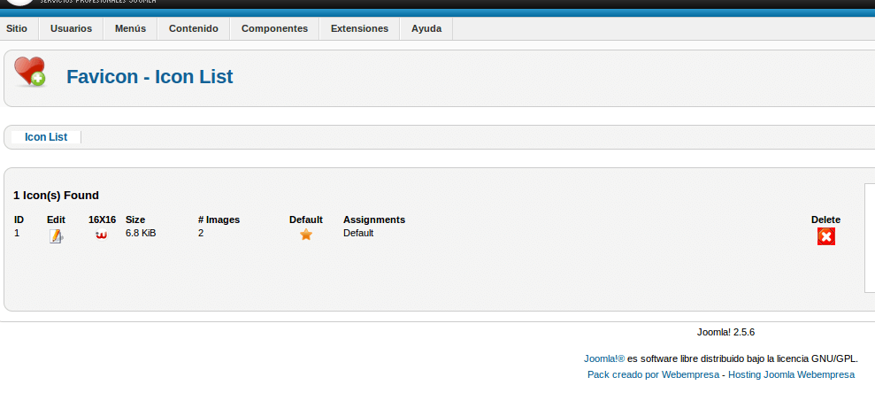Click the heart favicon component logo
The image size is (875, 416).
(x=30, y=72)
